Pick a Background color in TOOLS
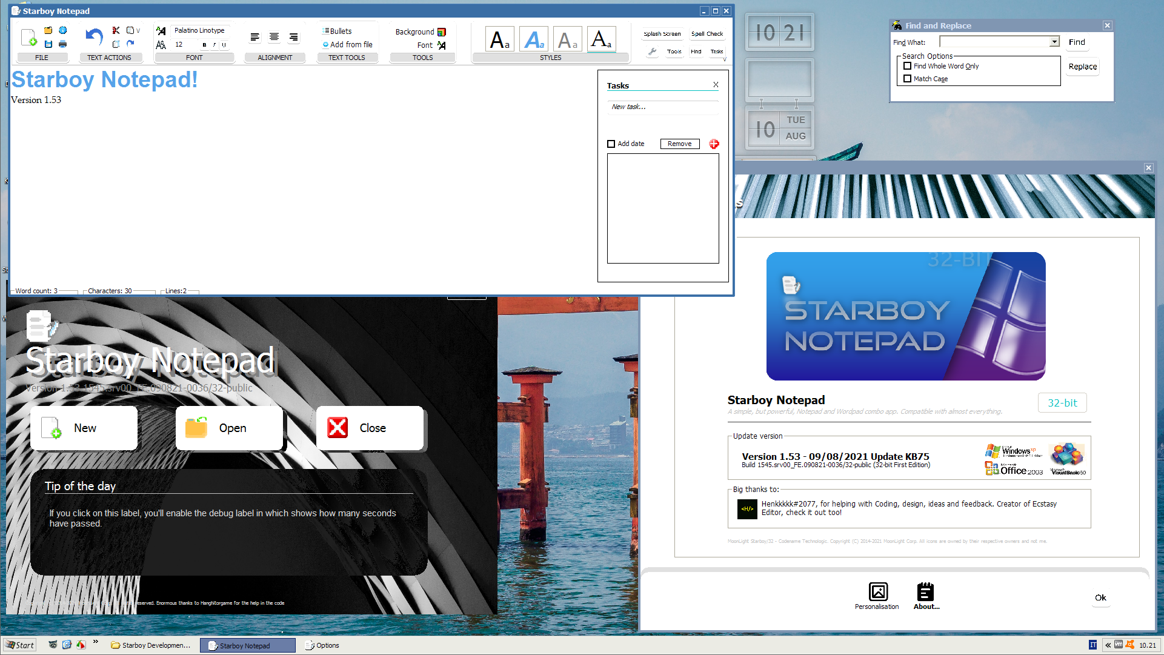 click(442, 32)
